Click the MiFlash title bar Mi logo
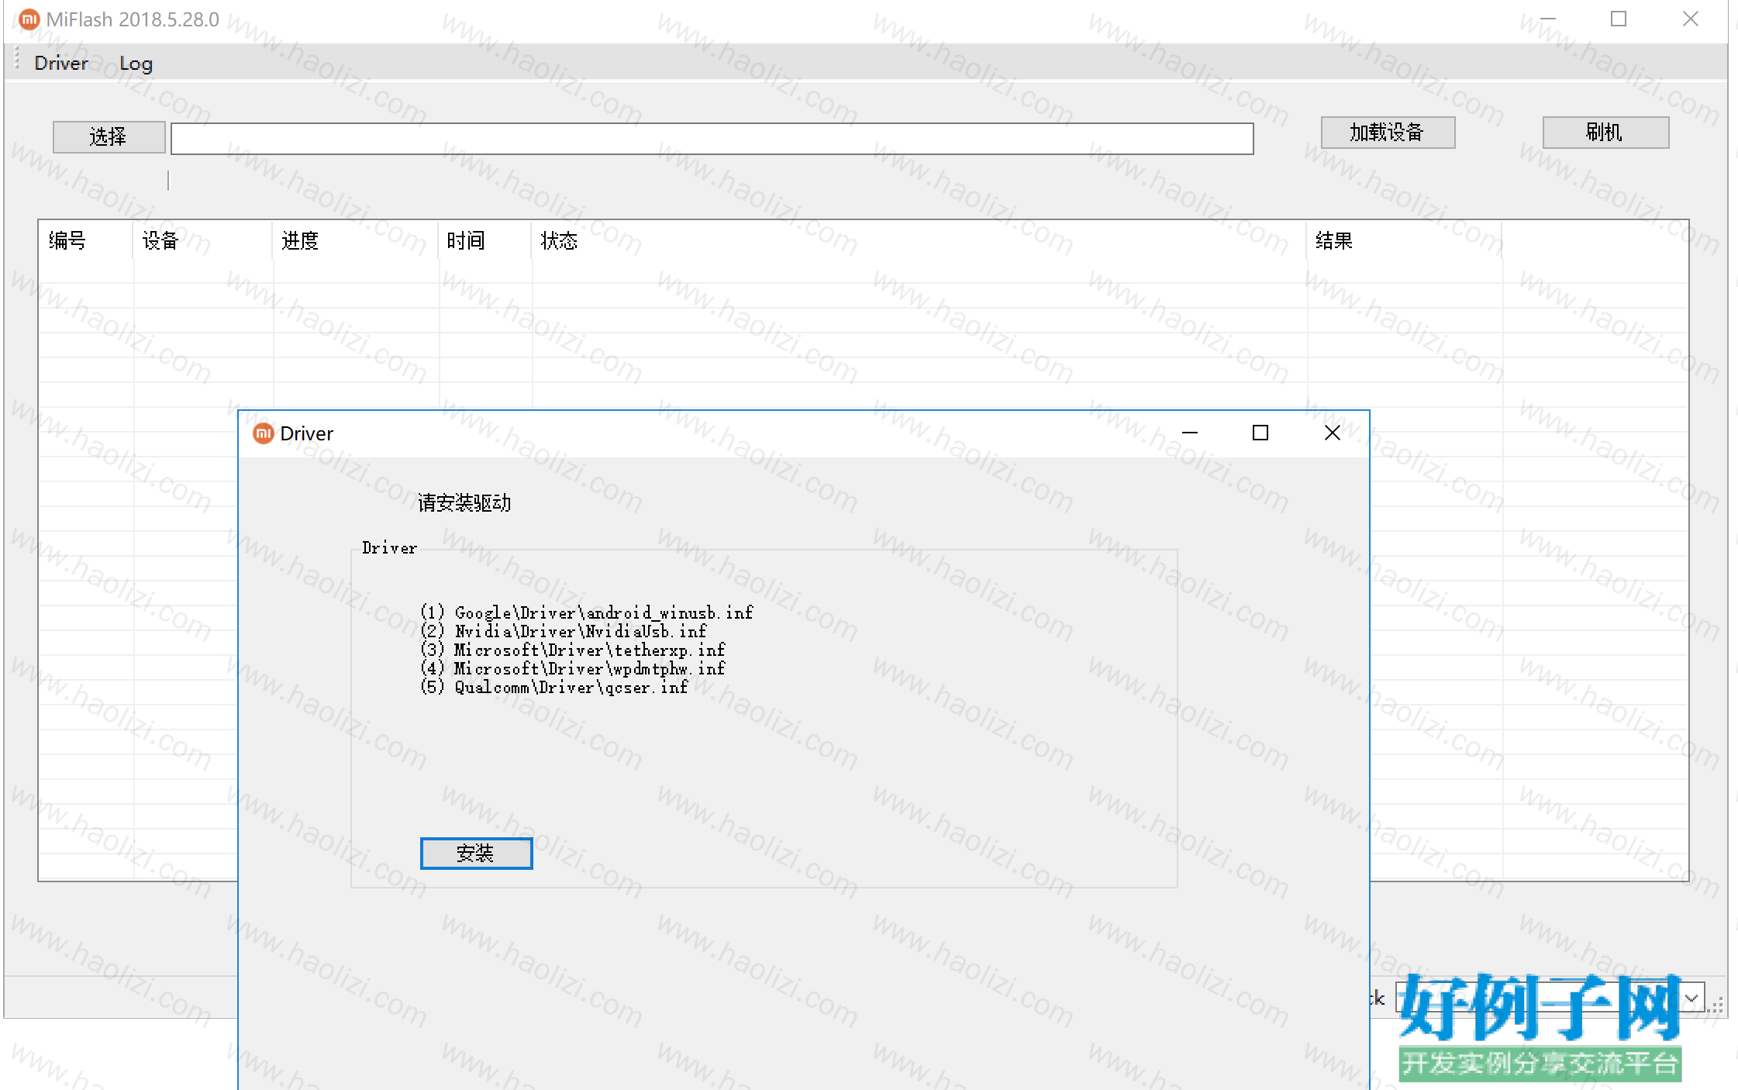 click(29, 19)
